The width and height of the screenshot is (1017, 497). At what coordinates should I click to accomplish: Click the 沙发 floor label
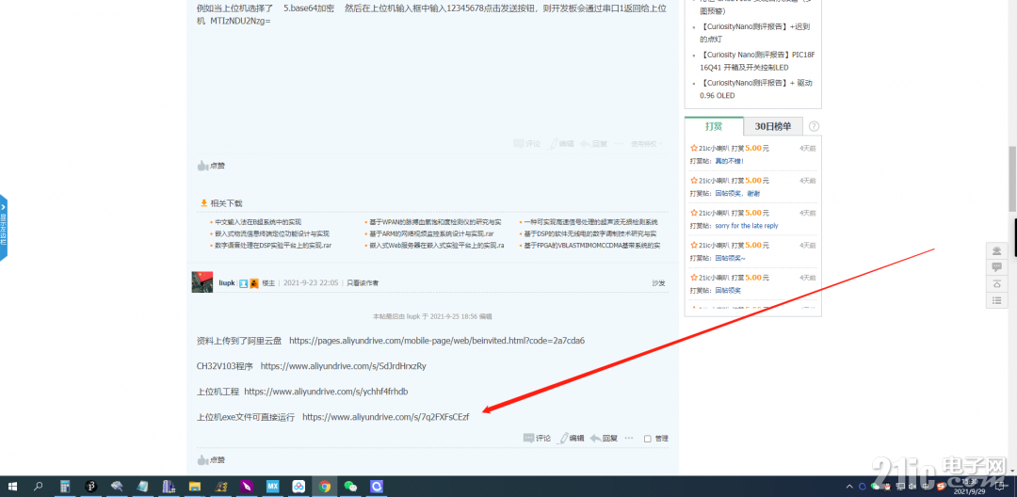point(658,283)
